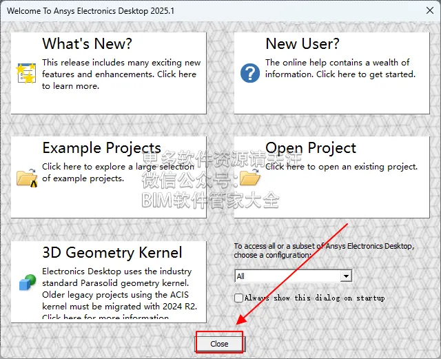Screen dimensions: 441x359
Task: Click 'kernel must be migrated with 2024 R2.' text
Action: tap(119, 307)
